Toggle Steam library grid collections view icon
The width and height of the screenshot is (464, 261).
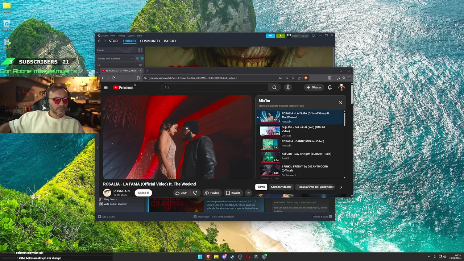coord(141,50)
